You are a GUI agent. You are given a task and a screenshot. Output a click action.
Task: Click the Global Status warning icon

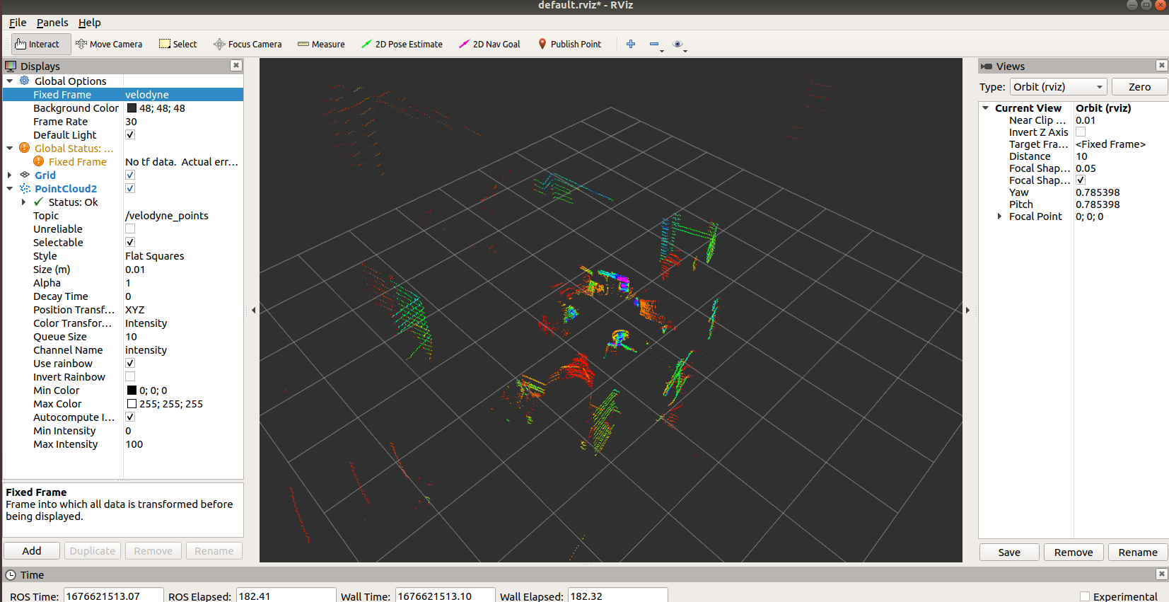(x=25, y=148)
